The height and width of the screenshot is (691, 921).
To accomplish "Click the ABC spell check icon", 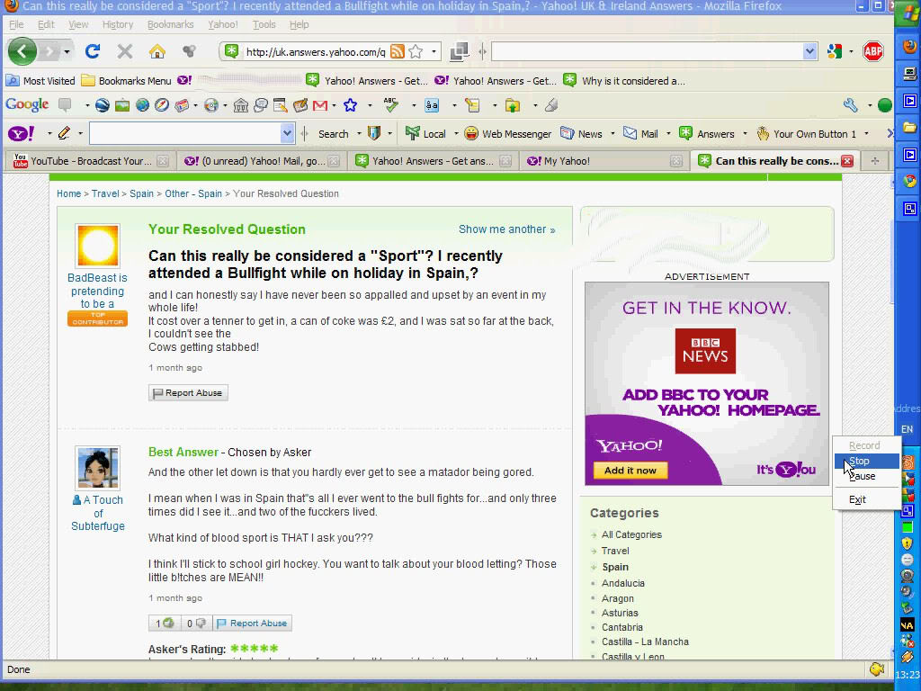I will [390, 105].
